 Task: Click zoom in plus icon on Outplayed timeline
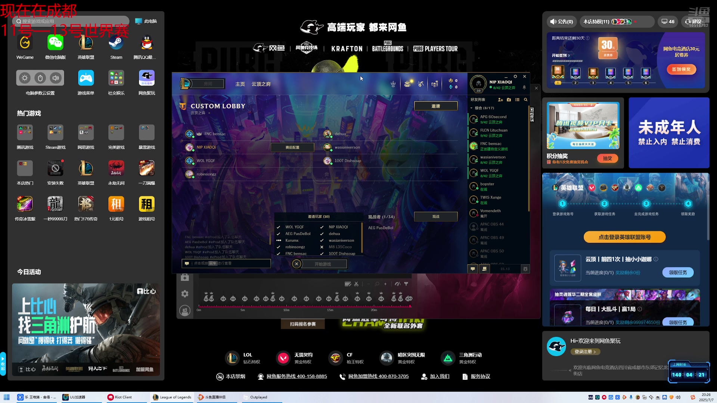(385, 284)
